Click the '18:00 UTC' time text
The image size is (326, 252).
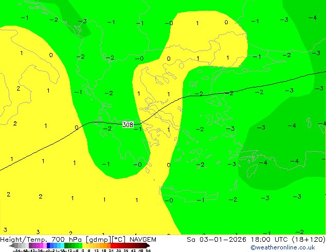tap(270, 240)
